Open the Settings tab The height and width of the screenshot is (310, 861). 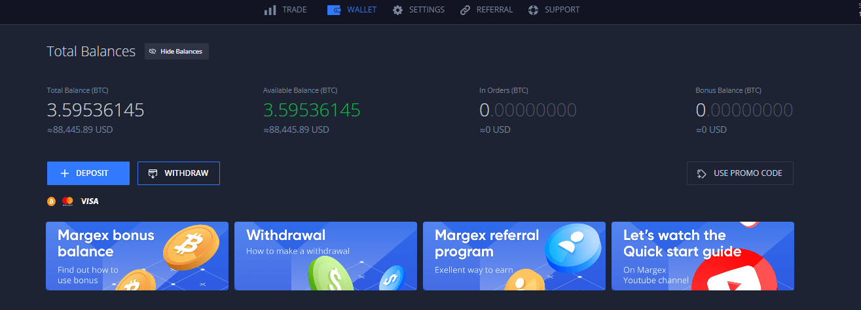pyautogui.click(x=418, y=10)
